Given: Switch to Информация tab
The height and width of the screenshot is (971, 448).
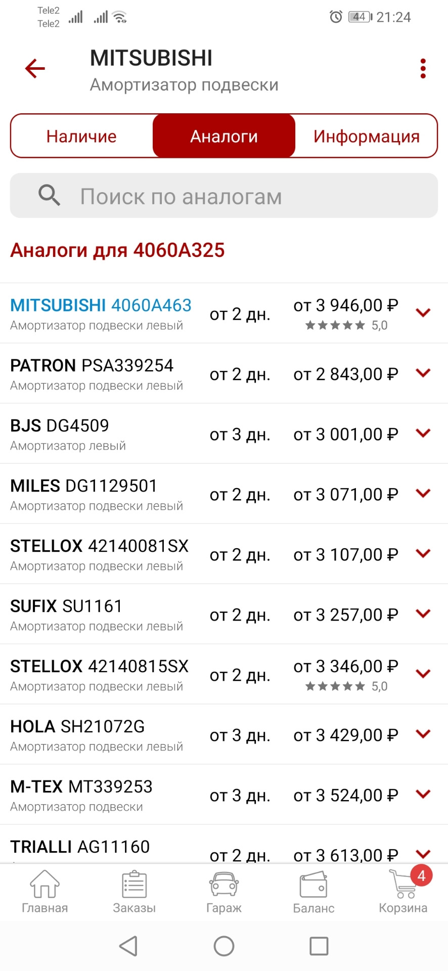Looking at the screenshot, I should 366,136.
